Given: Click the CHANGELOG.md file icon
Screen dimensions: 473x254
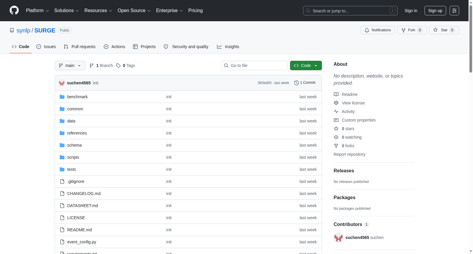Looking at the screenshot, I should tap(62, 194).
